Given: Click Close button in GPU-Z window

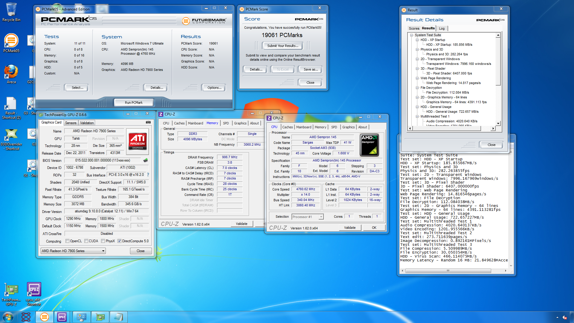Looking at the screenshot, I should click(x=141, y=251).
